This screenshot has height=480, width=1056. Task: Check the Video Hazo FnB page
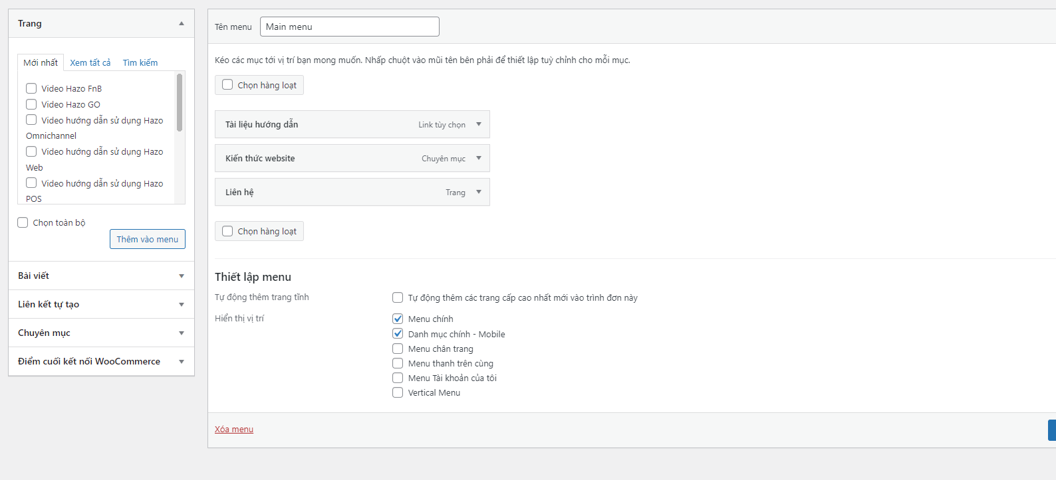31,88
